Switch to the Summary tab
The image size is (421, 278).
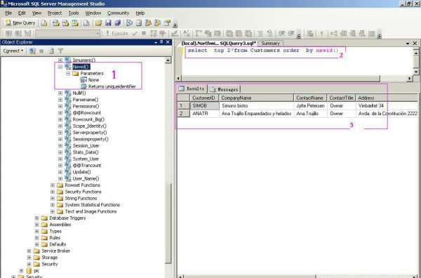270,44
